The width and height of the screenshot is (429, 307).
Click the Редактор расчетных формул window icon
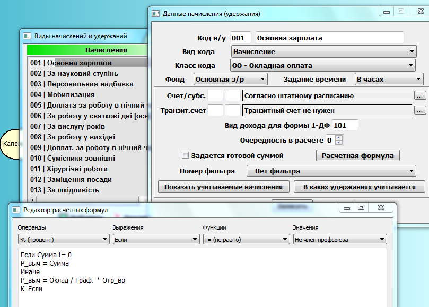click(x=16, y=209)
